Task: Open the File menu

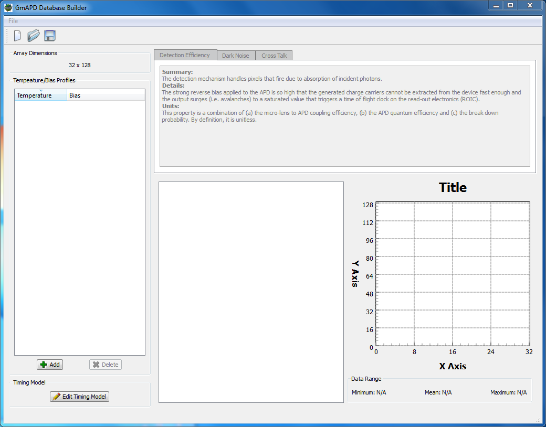Action: (13, 21)
